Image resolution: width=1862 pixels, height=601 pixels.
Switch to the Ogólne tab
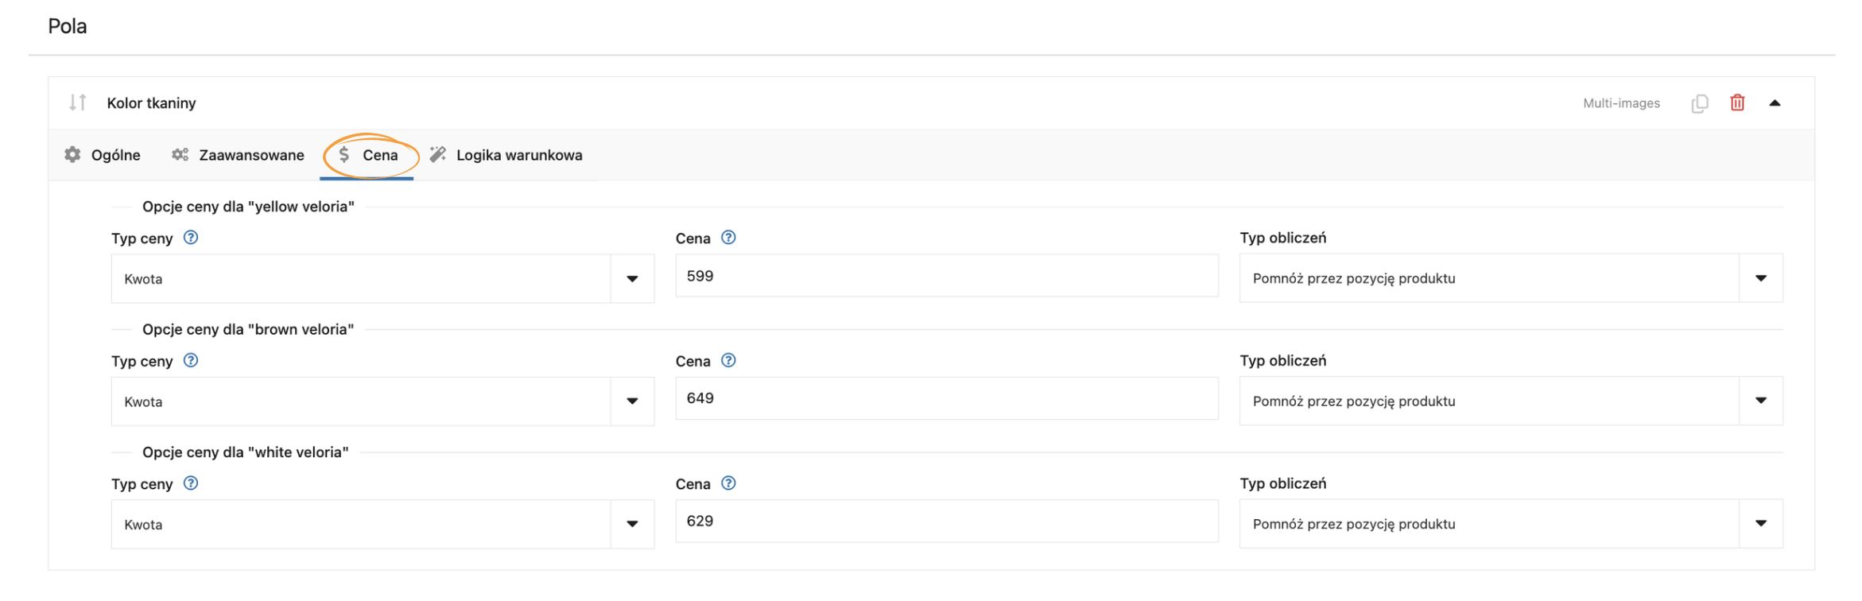click(x=103, y=155)
